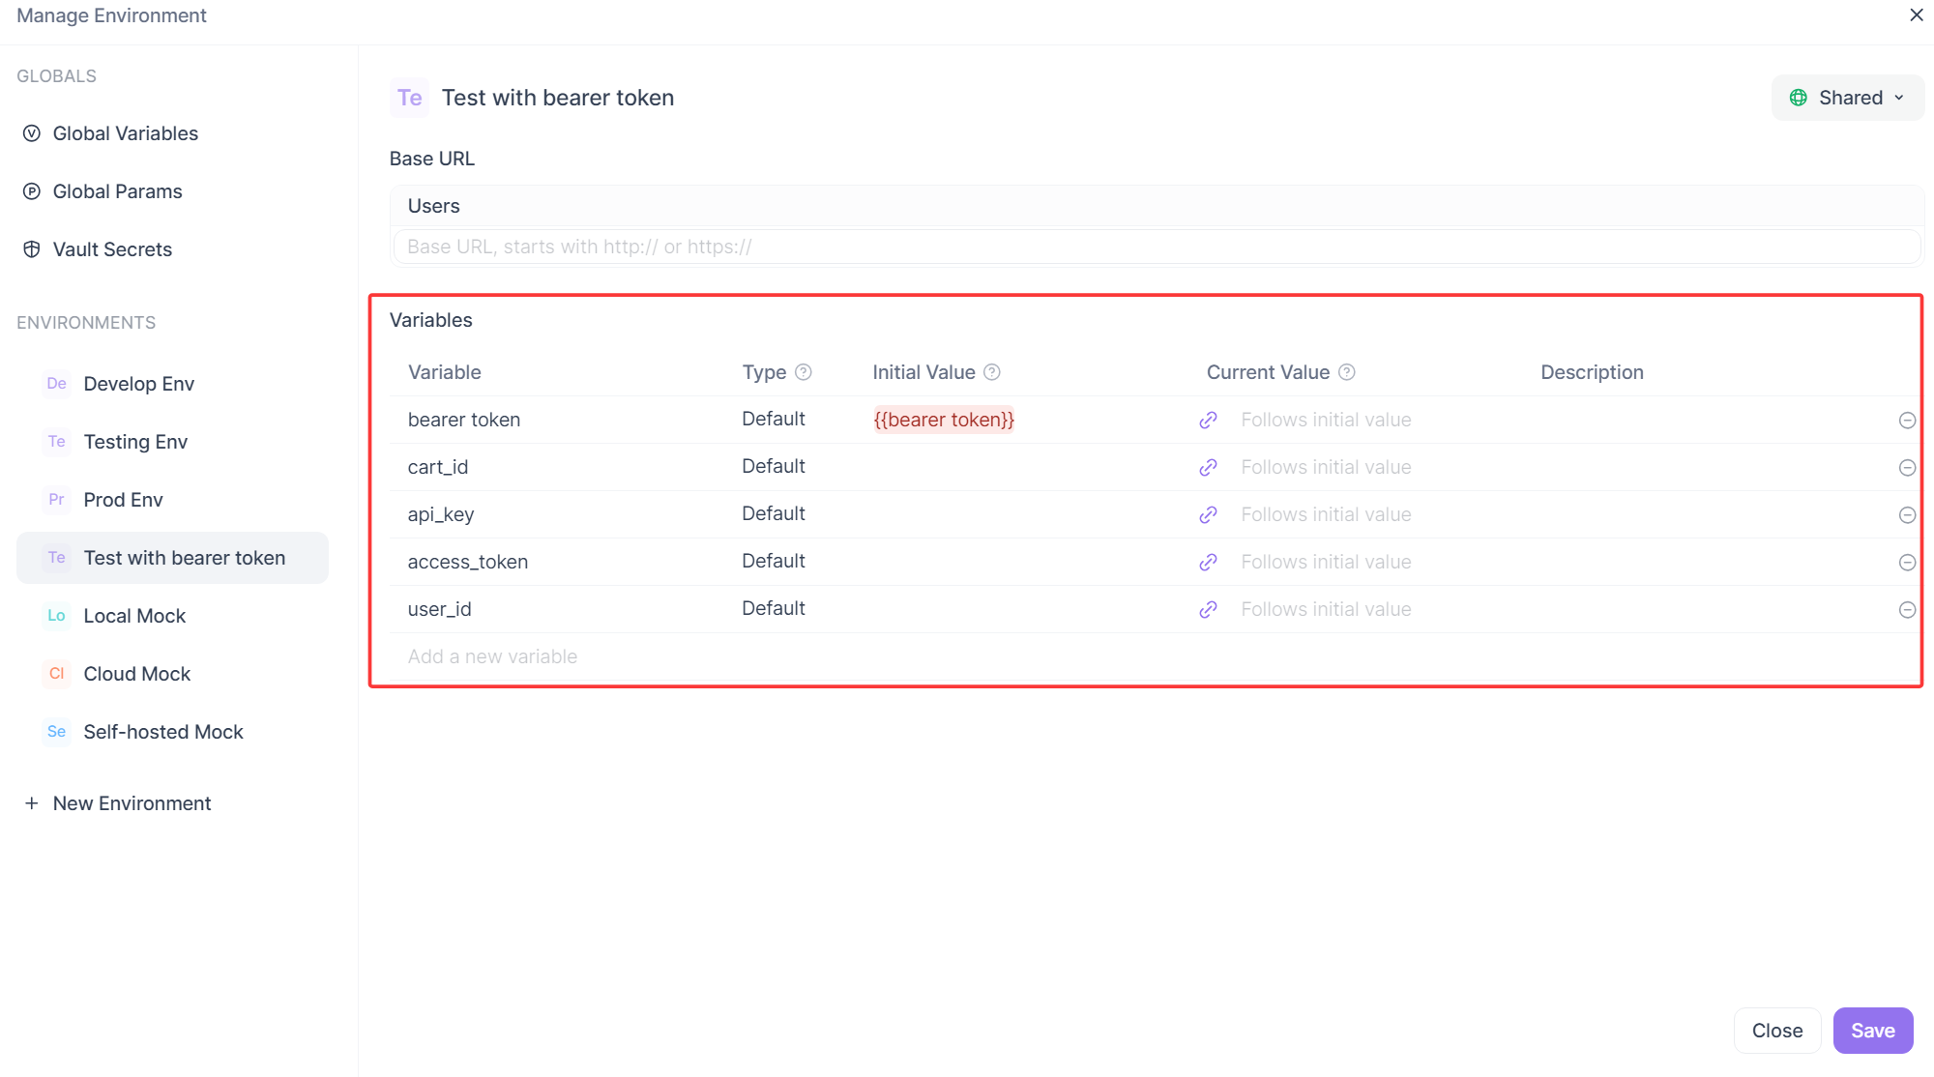The image size is (1934, 1077).
Task: Click the remove icon for bearer token row
Action: click(x=1907, y=420)
